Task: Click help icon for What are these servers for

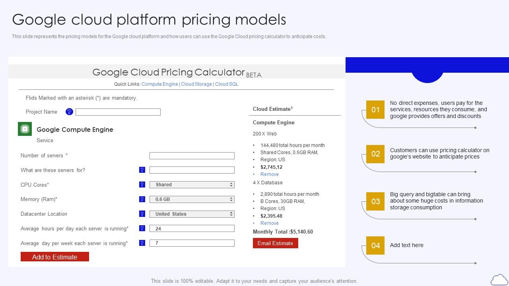Action: point(142,170)
